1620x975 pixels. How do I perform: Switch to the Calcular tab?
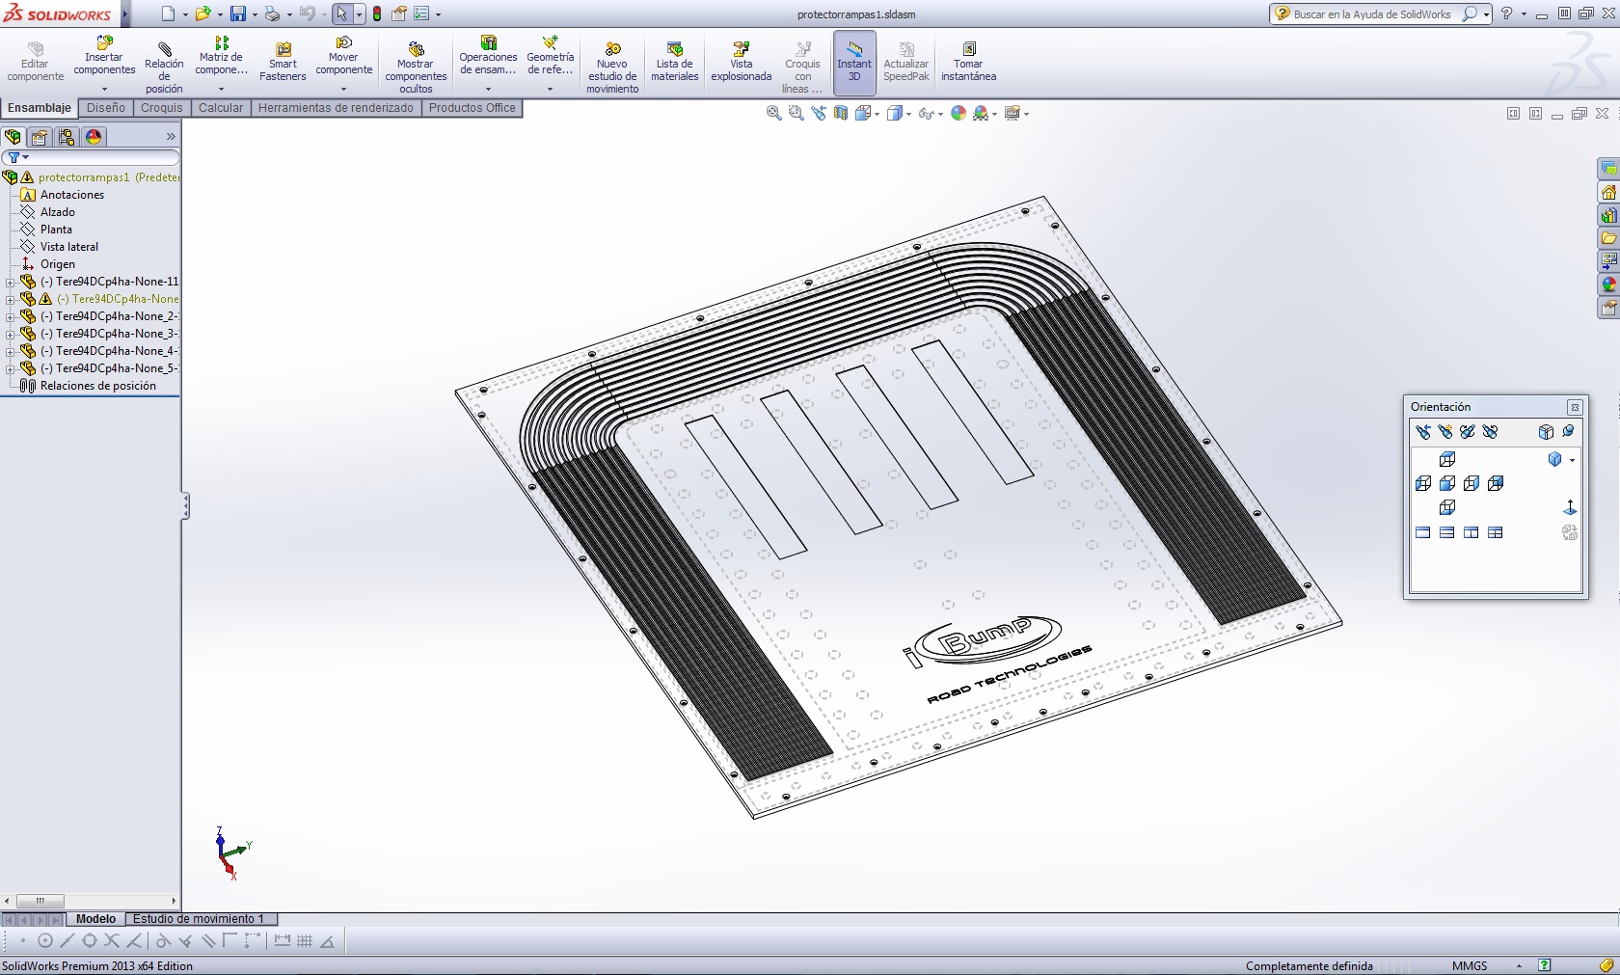pyautogui.click(x=221, y=108)
